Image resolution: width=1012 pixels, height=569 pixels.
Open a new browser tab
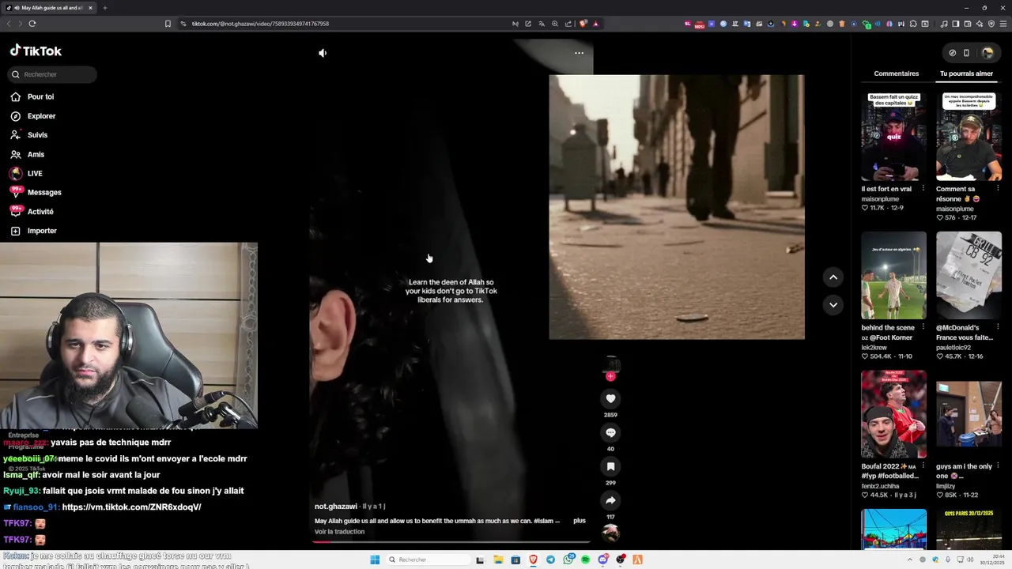click(104, 8)
